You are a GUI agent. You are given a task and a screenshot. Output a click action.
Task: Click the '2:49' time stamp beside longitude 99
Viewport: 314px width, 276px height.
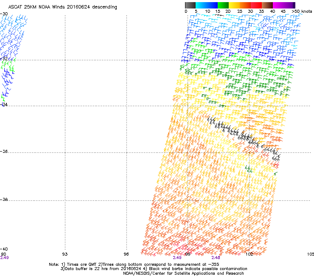[177, 258]
